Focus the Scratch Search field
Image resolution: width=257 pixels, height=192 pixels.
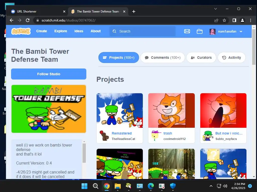coord(143,31)
